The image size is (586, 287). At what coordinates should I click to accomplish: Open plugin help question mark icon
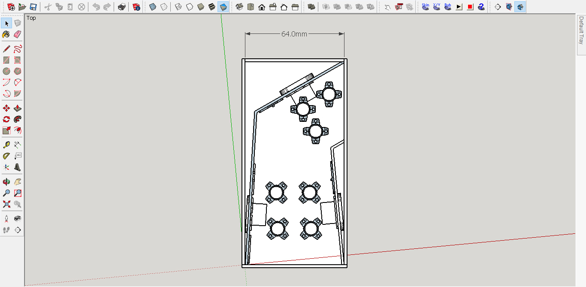(481, 7)
